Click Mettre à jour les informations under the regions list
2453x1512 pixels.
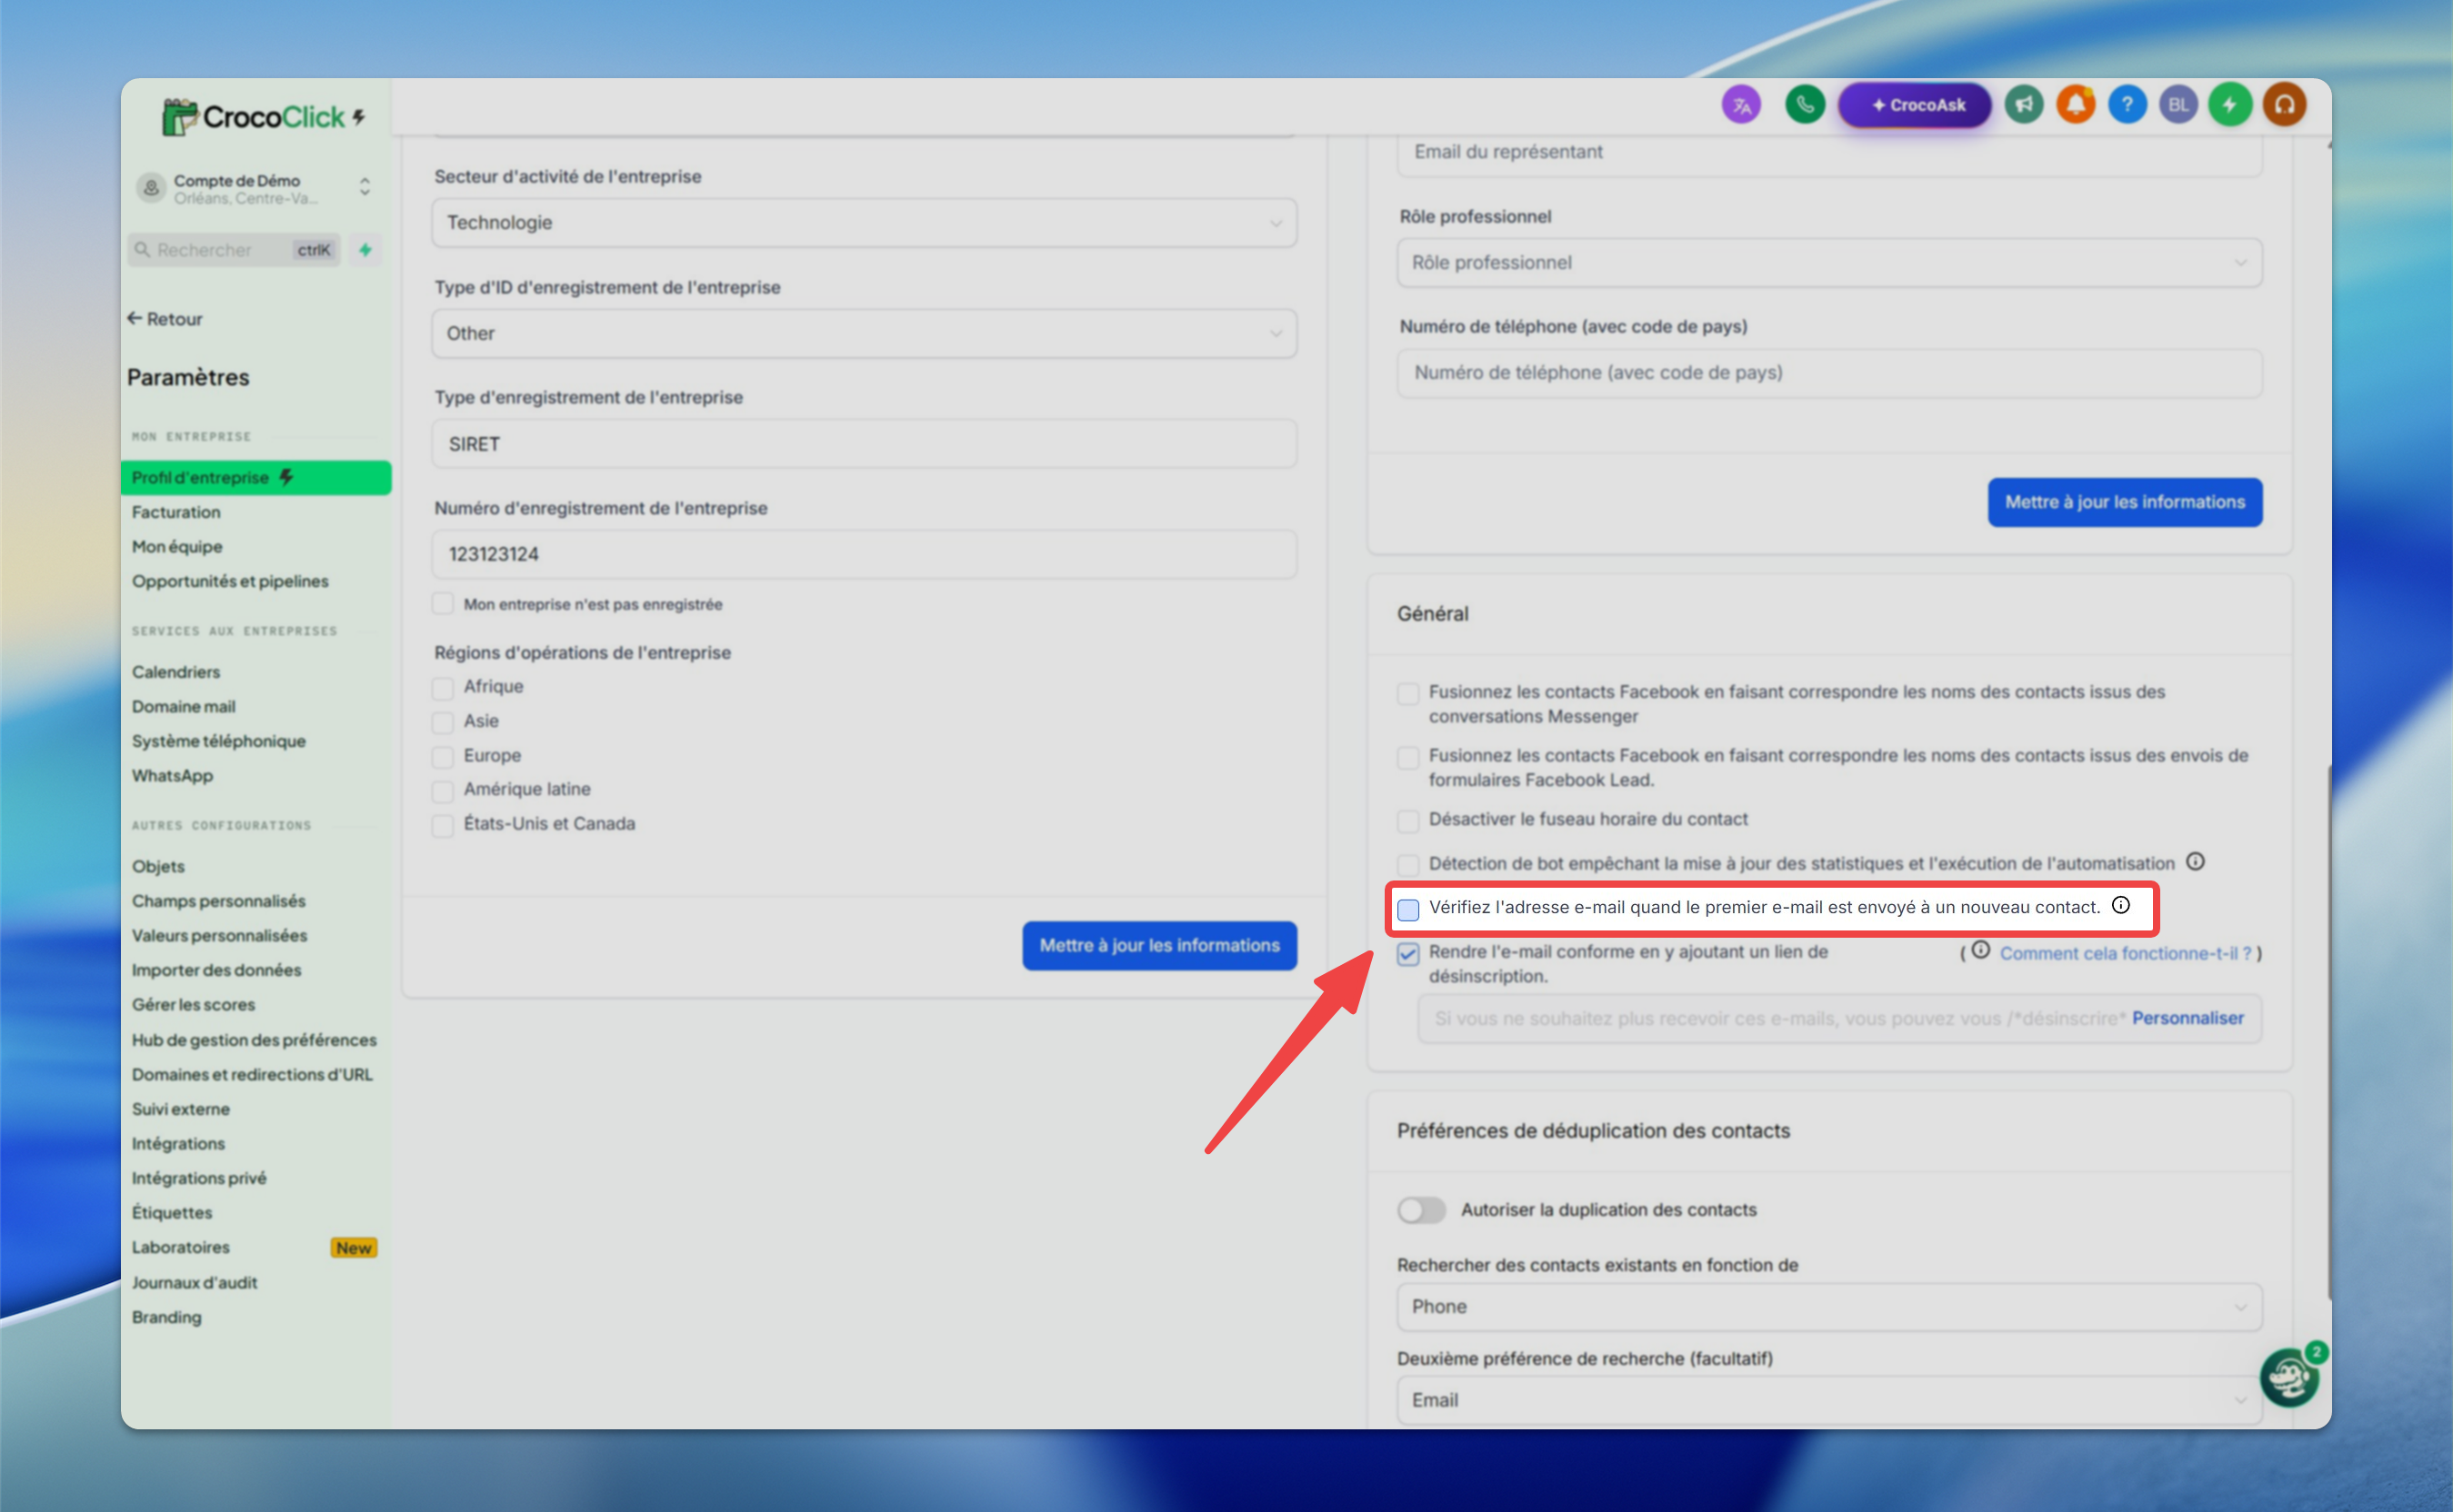[1159, 946]
